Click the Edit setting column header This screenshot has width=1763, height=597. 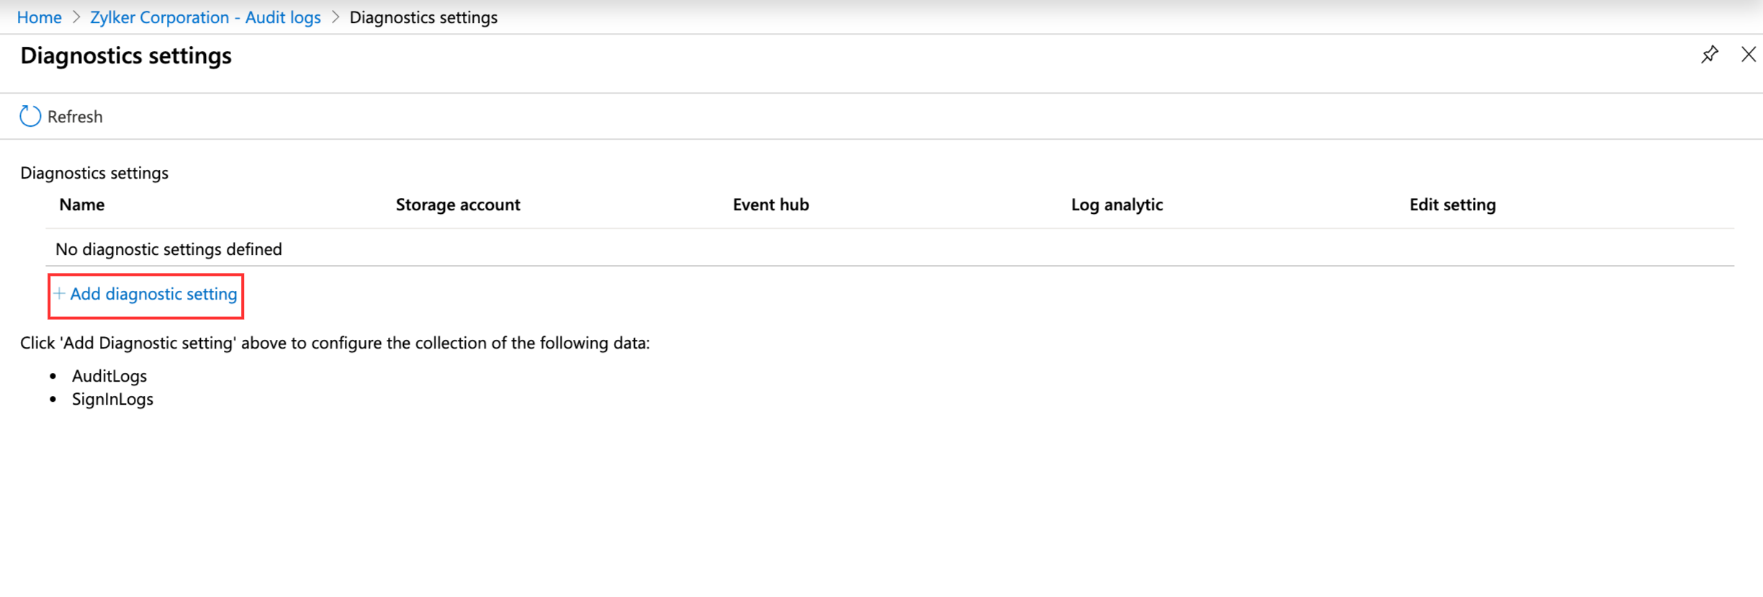[x=1451, y=205]
